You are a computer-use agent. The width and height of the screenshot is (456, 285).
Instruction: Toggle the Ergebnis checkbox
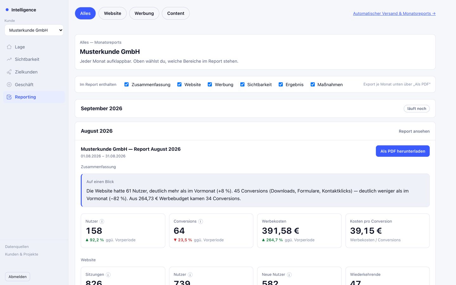(x=281, y=84)
